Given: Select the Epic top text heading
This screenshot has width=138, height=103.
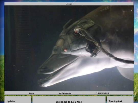Looking at the screenshot, I should (x=115, y=101).
